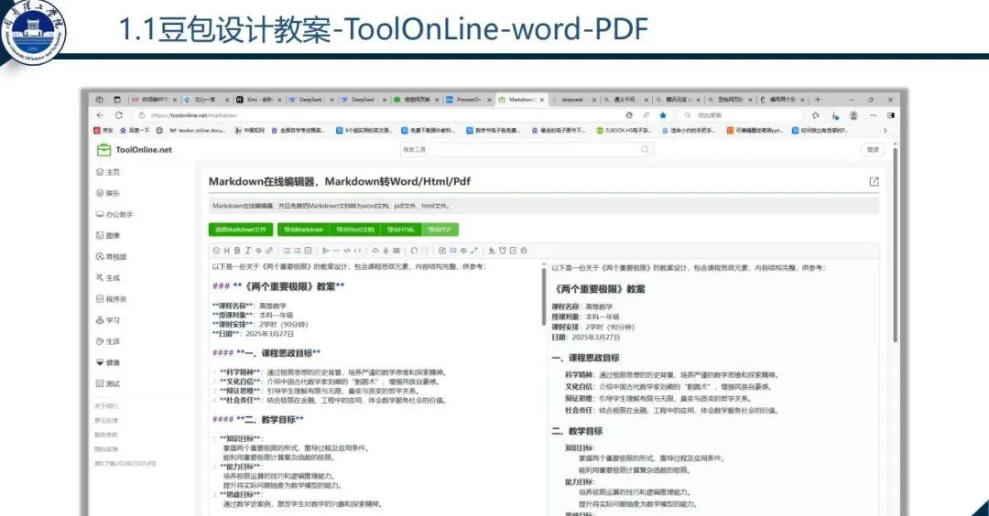The image size is (989, 516).
Task: Switch to the ProcessOn browser tab
Action: tap(468, 100)
